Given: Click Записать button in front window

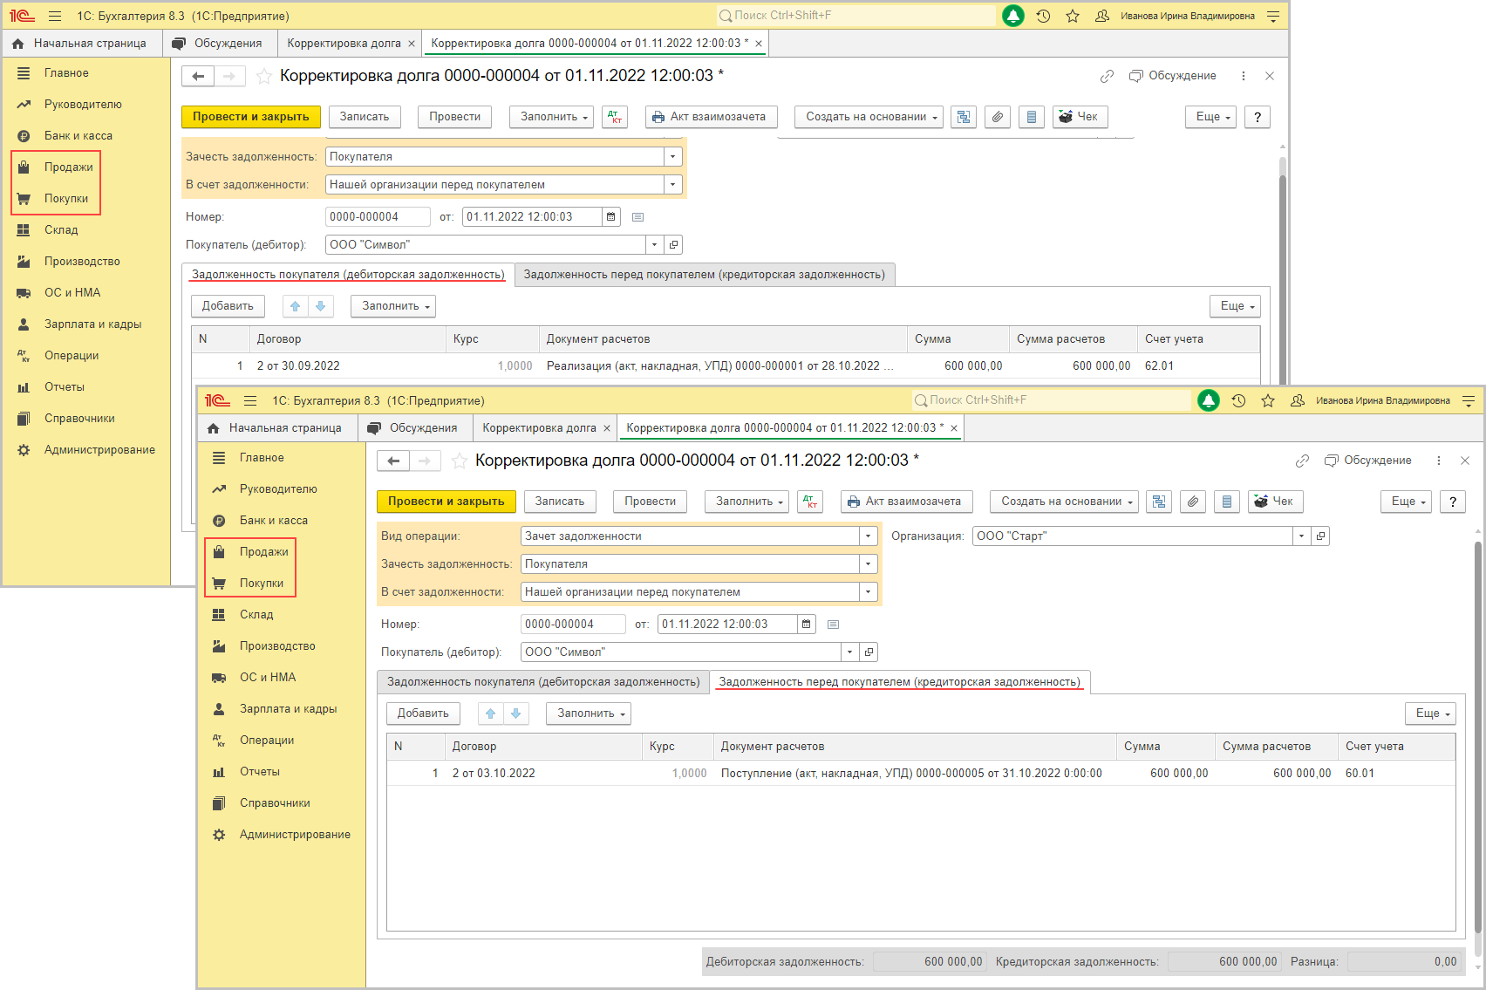Looking at the screenshot, I should 560,502.
